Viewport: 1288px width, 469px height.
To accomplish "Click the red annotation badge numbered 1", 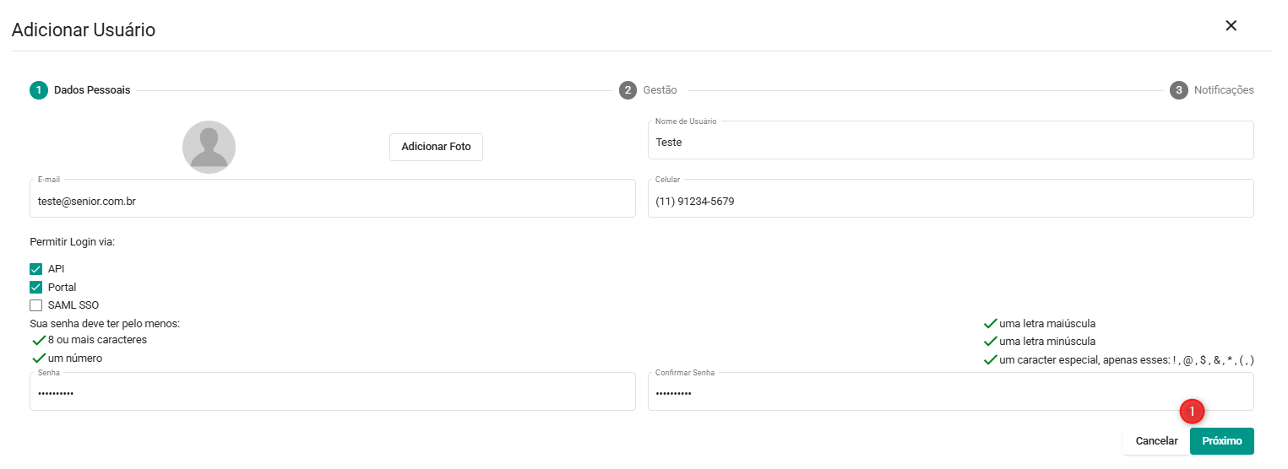I will 1192,411.
